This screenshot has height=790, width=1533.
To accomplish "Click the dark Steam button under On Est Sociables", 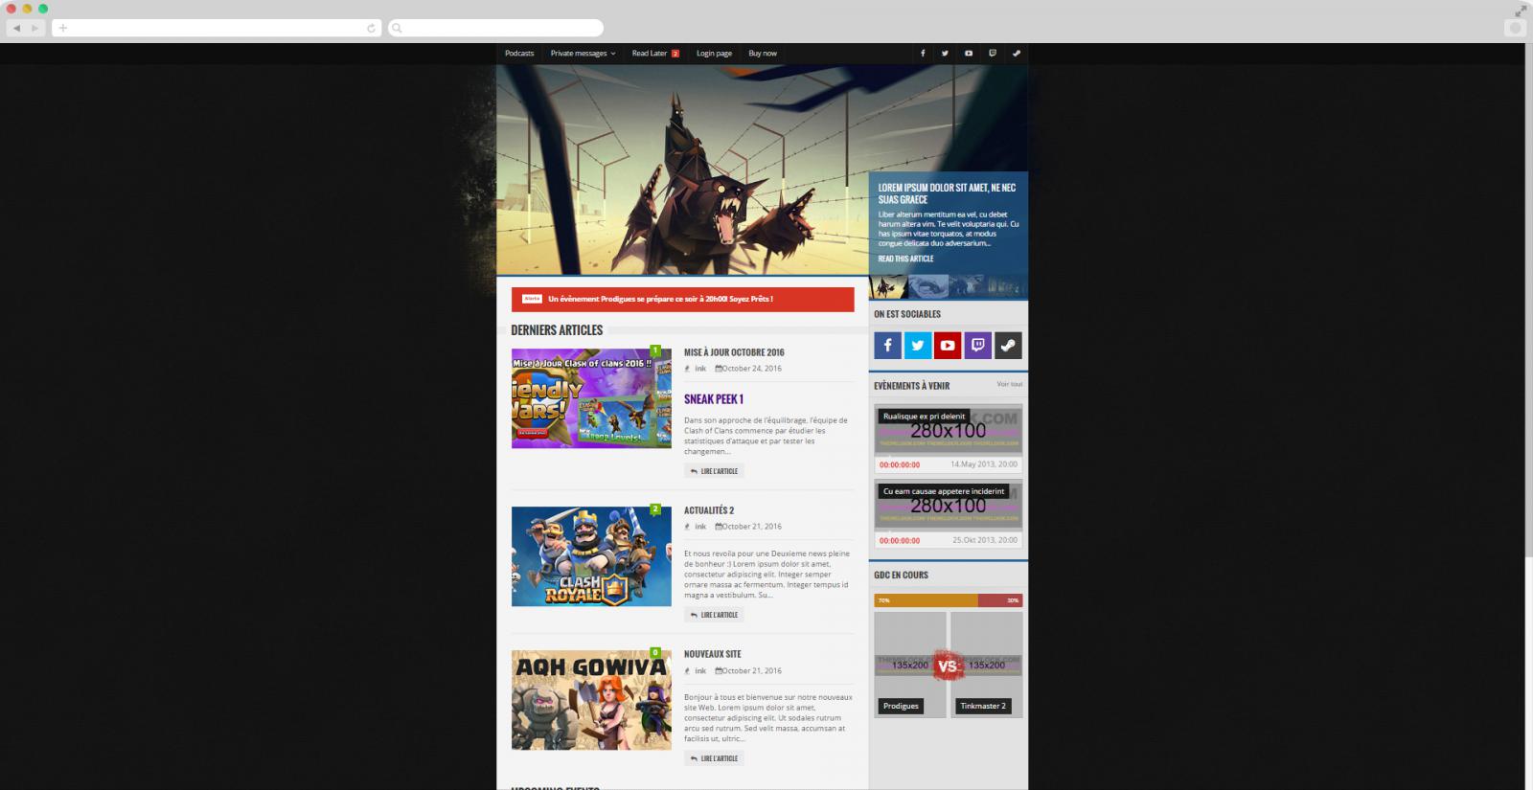I will 1008,346.
